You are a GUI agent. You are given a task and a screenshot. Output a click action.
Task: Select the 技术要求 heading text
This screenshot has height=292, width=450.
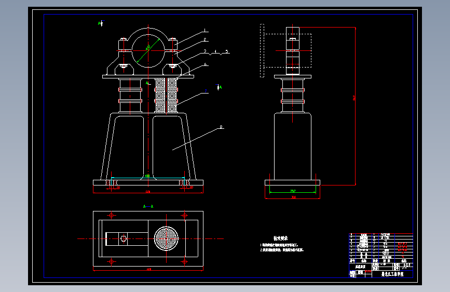coord(280,238)
